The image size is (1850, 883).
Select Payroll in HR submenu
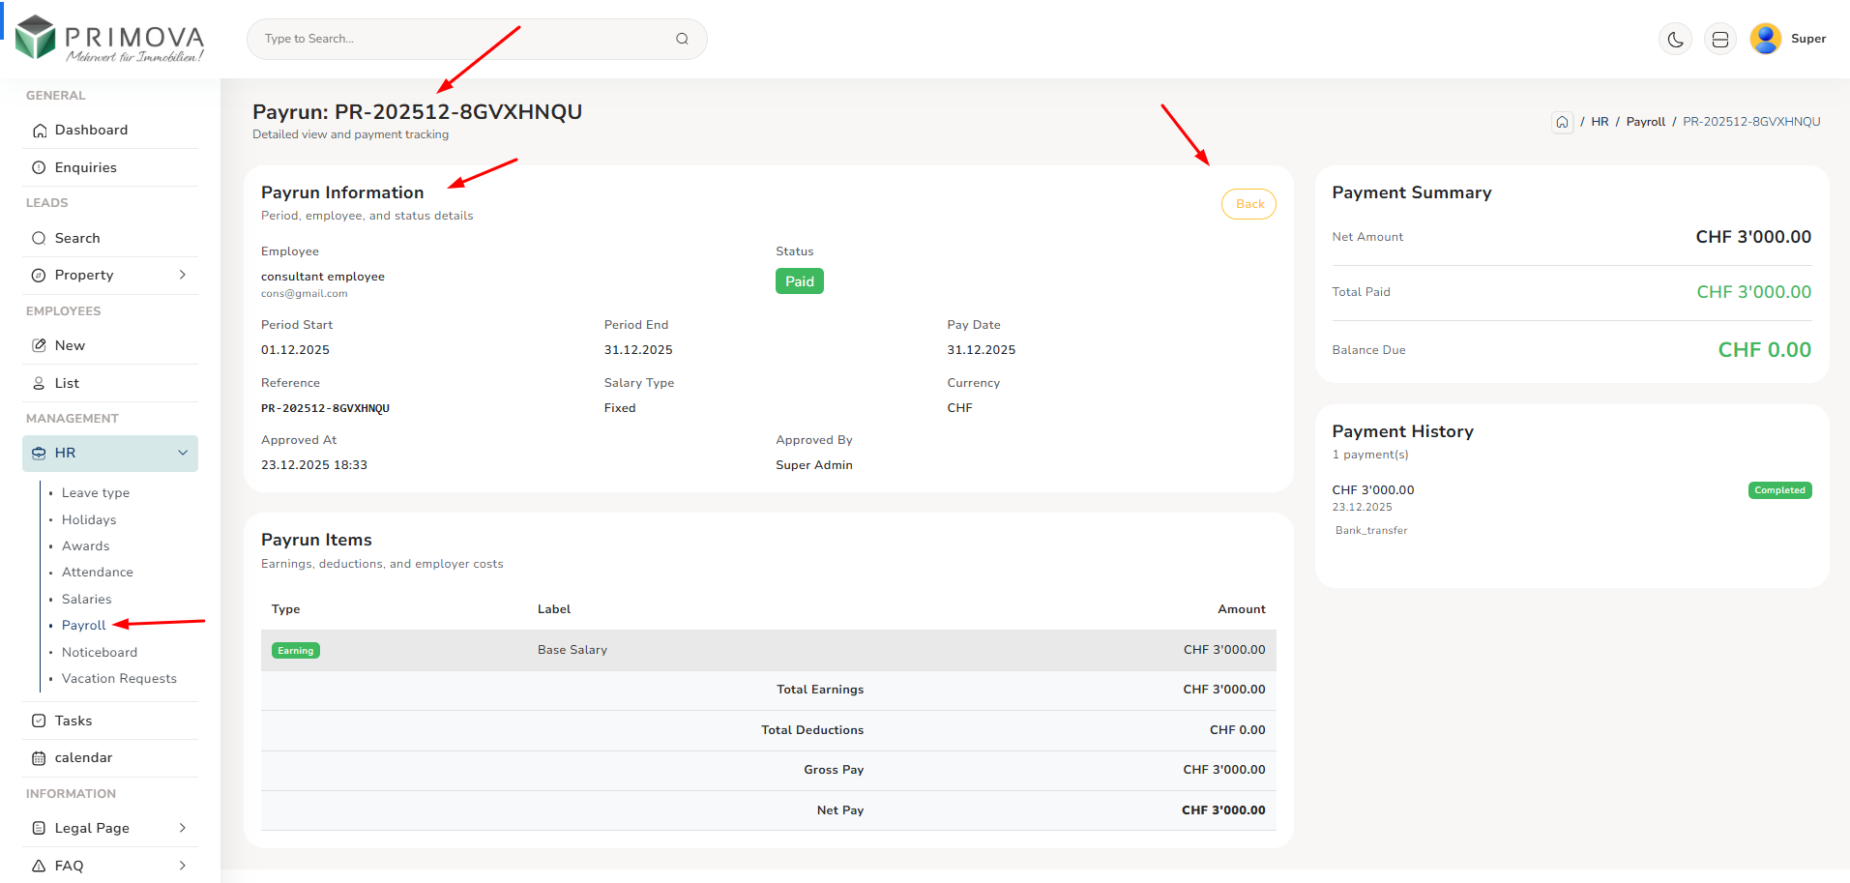pos(84,626)
